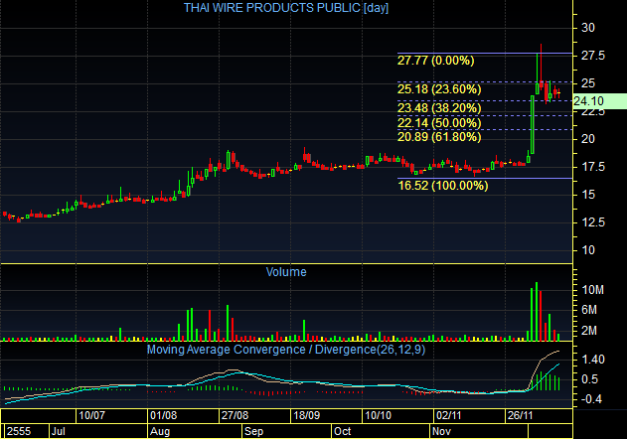Screen dimensions: 627x439
Task: Click the 30 price axis value
Action: [588, 28]
